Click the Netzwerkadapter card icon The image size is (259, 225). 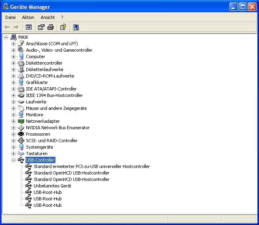pos(21,121)
